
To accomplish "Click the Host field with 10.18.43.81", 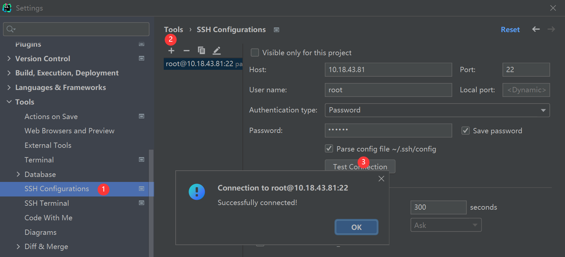I will [x=388, y=70].
